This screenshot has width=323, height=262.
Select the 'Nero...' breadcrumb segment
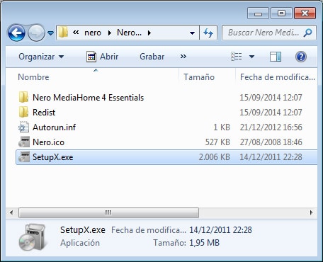(129, 33)
